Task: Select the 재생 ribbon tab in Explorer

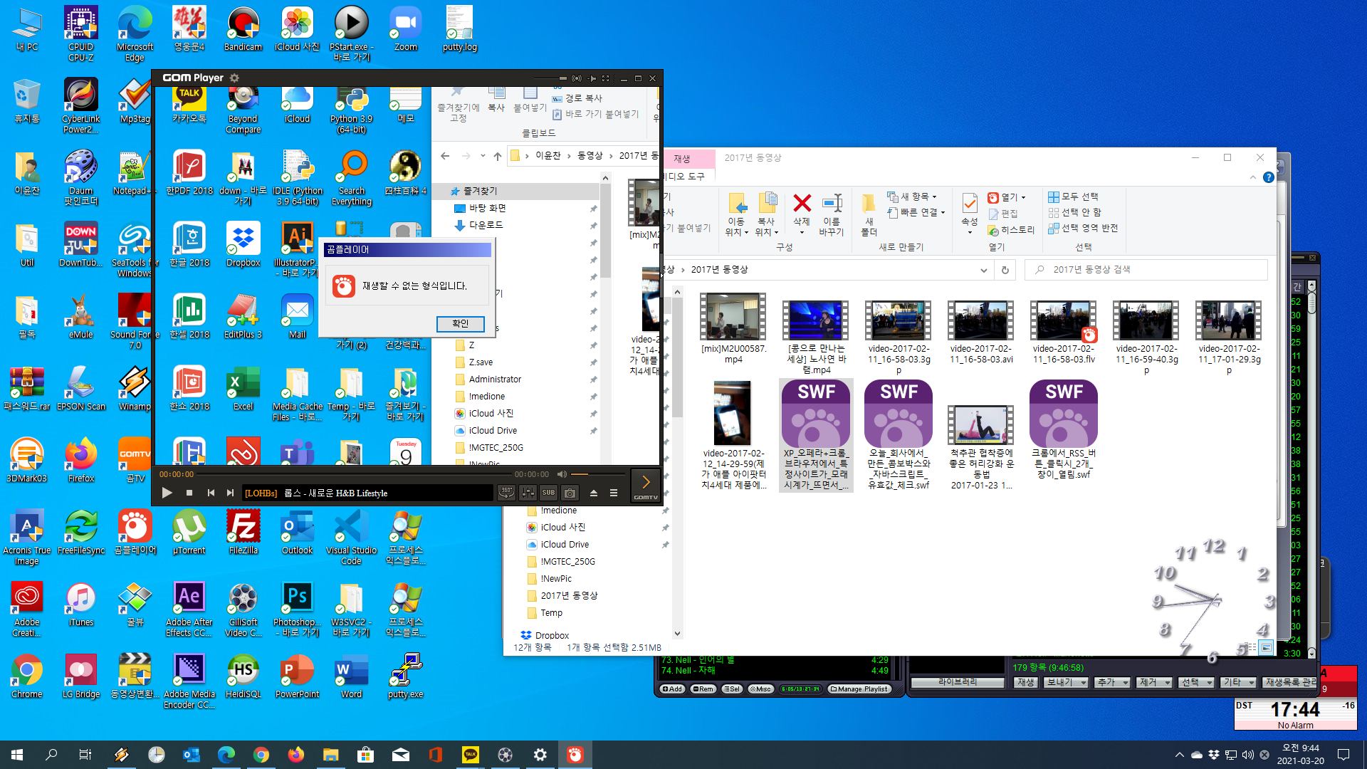Action: 682,158
